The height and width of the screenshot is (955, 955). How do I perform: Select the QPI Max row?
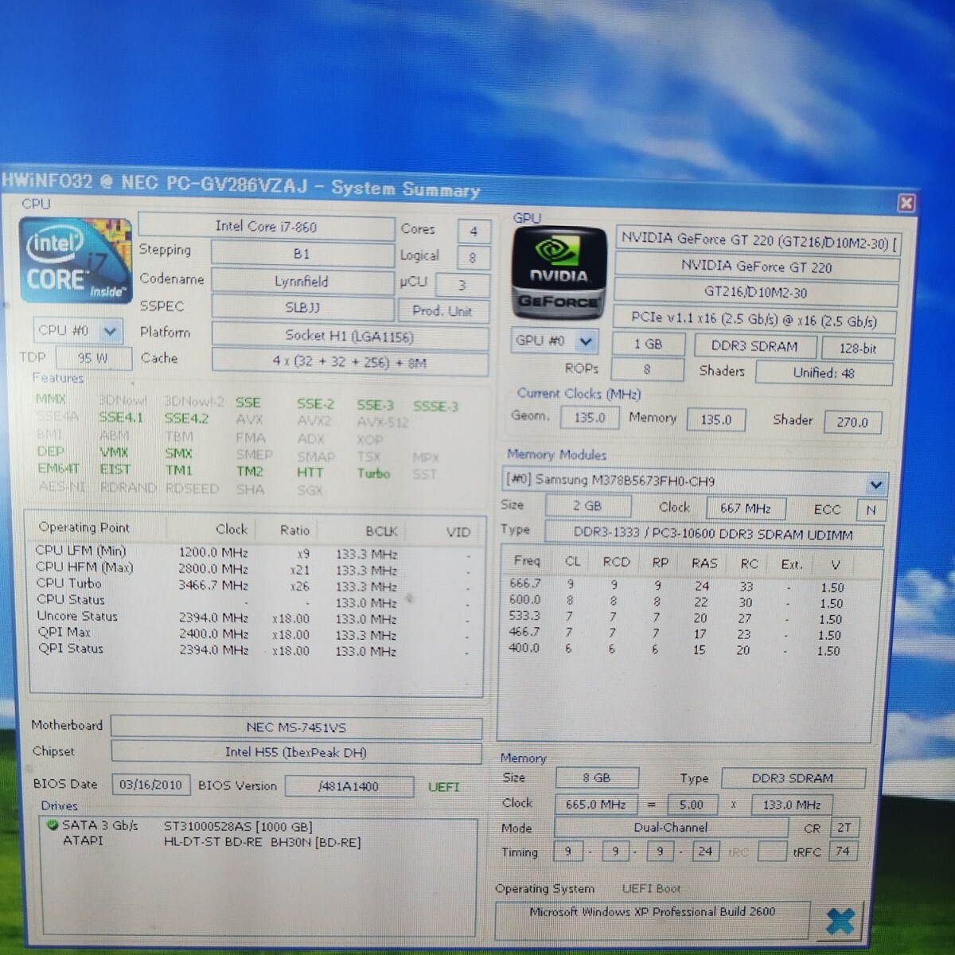[255, 633]
